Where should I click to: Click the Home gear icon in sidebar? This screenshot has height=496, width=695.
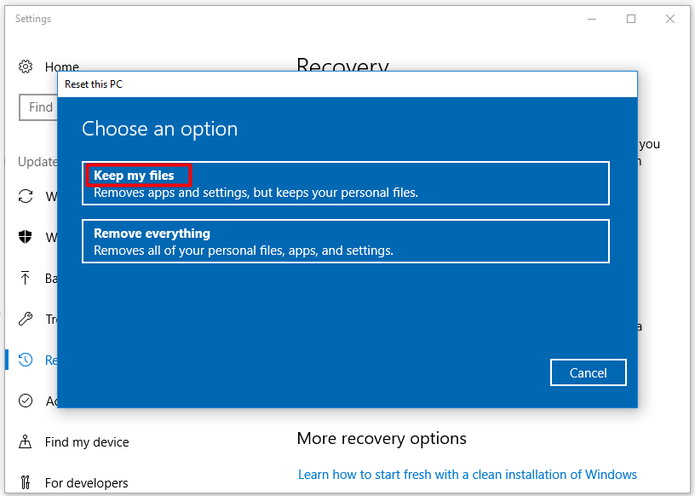[26, 66]
